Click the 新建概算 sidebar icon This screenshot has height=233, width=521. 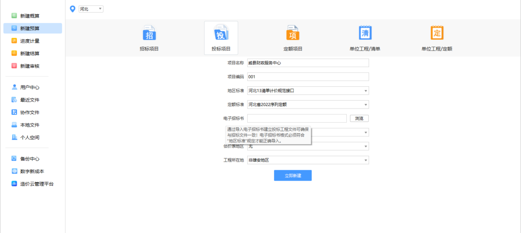point(14,15)
